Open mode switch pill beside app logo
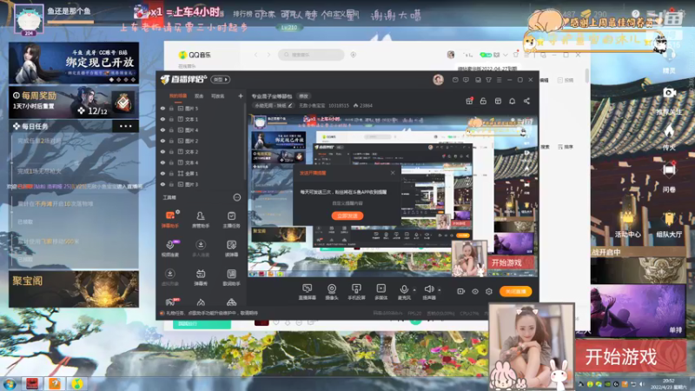The width and height of the screenshot is (695, 391). [221, 79]
